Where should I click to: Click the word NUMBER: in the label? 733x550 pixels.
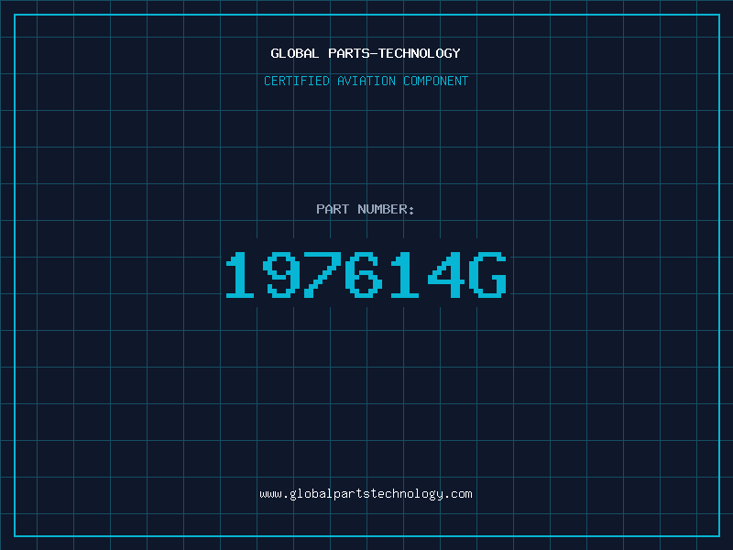coord(386,209)
